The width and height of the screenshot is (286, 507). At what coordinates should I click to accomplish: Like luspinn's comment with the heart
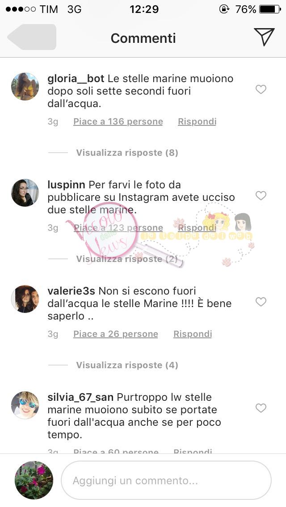pyautogui.click(x=261, y=195)
